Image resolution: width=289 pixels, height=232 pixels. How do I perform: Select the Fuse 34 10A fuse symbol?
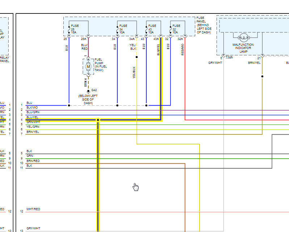(117, 29)
